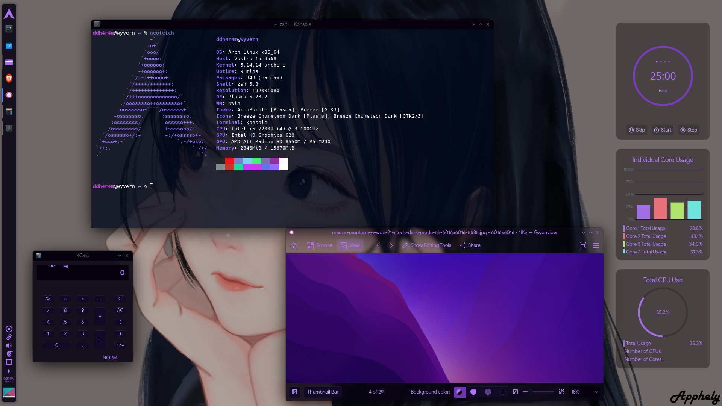Expand the 18% zoom dropdown

click(596, 392)
